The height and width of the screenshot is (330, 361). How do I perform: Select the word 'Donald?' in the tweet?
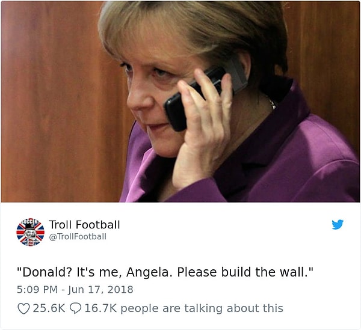coord(45,272)
